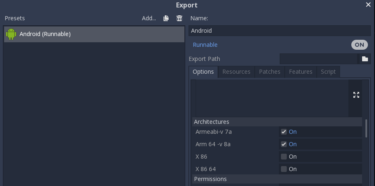This screenshot has width=375, height=186.
Task: Open the Resources tab
Action: click(x=236, y=72)
